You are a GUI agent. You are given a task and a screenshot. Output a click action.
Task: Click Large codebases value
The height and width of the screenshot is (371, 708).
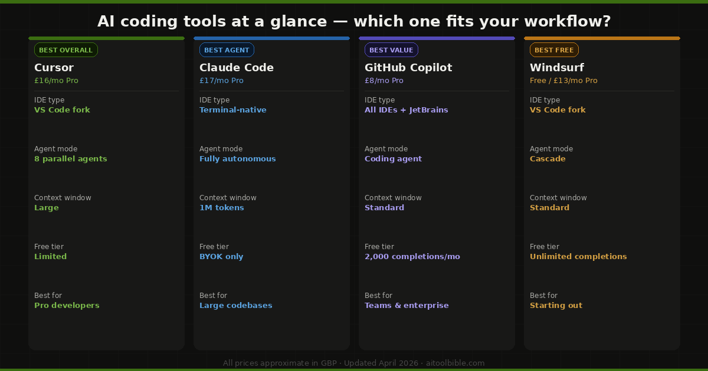tap(236, 306)
